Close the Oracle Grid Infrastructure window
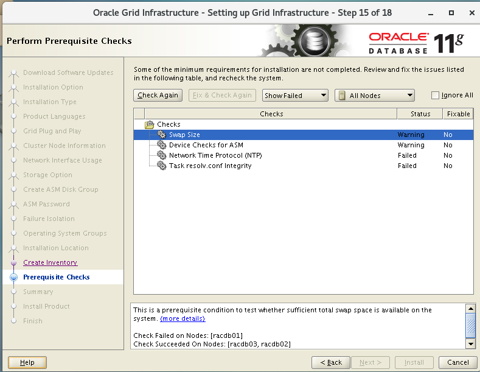480x372 pixels. click(x=472, y=13)
